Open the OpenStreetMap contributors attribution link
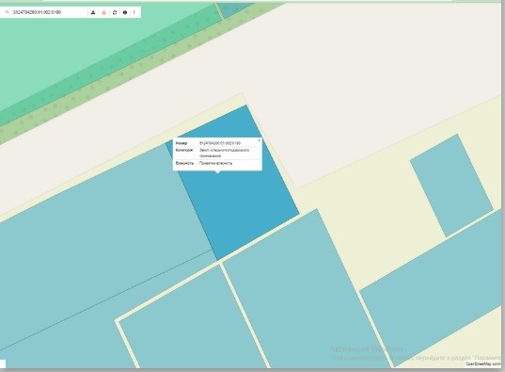Image resolution: width=505 pixels, height=372 pixels. tap(483, 364)
